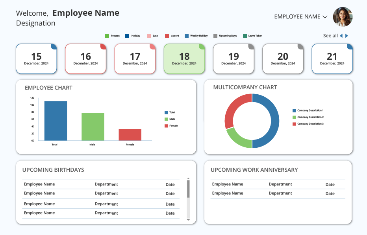Image resolution: width=367 pixels, height=235 pixels.
Task: Click the previous dates left arrow
Action: (x=341, y=36)
